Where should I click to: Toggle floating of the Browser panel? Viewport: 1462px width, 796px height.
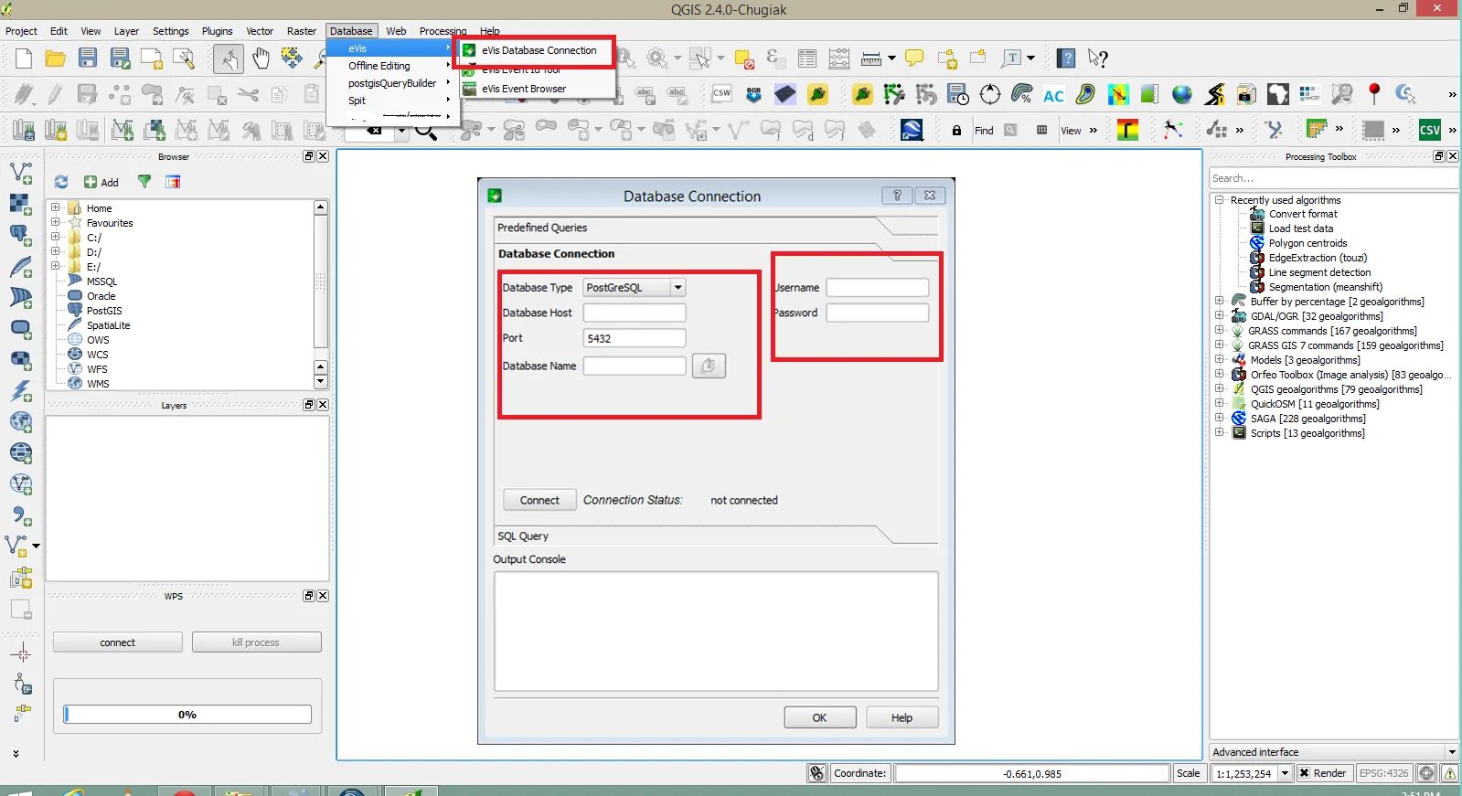[x=309, y=156]
